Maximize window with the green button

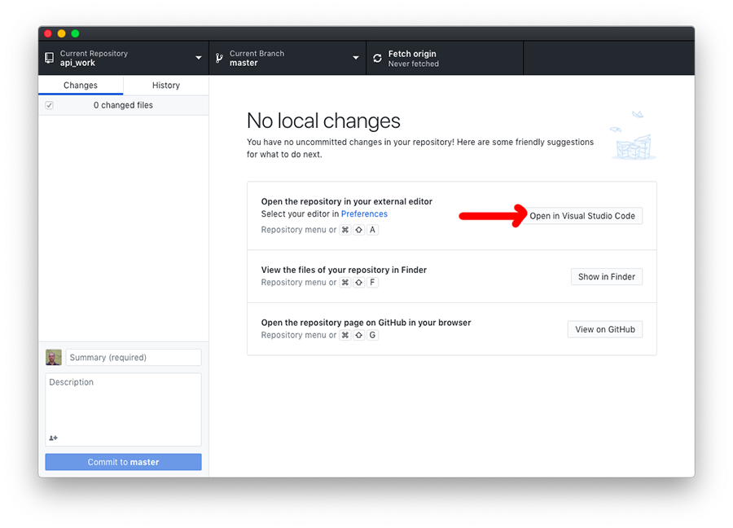pos(75,33)
